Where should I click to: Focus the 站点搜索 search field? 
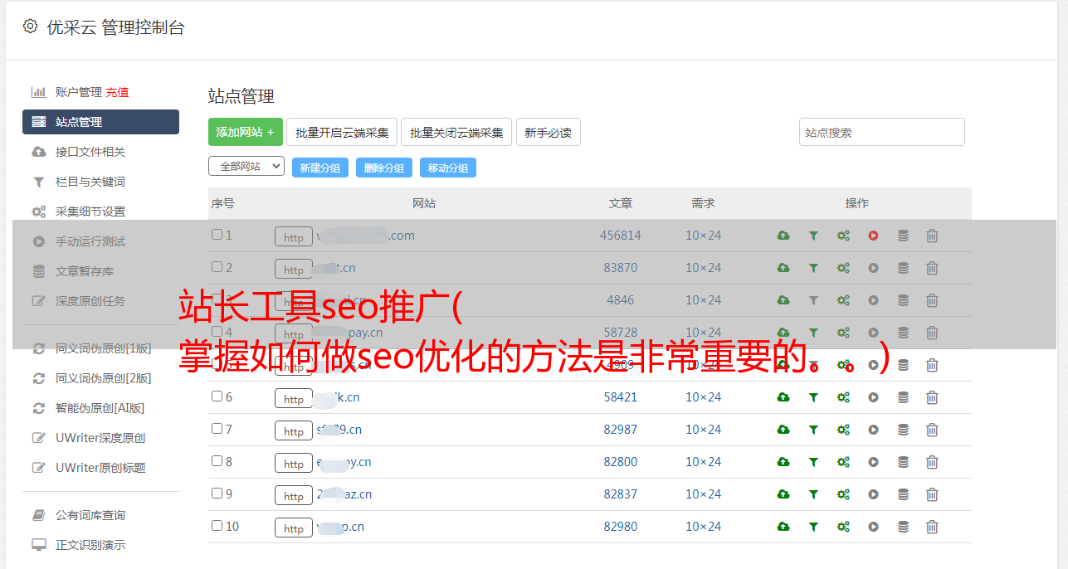882,132
